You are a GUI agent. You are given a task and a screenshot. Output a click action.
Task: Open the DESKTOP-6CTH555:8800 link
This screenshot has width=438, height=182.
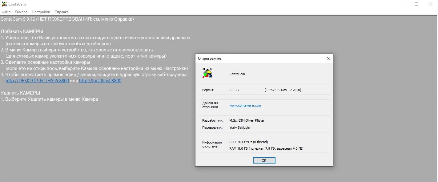(x=37, y=81)
